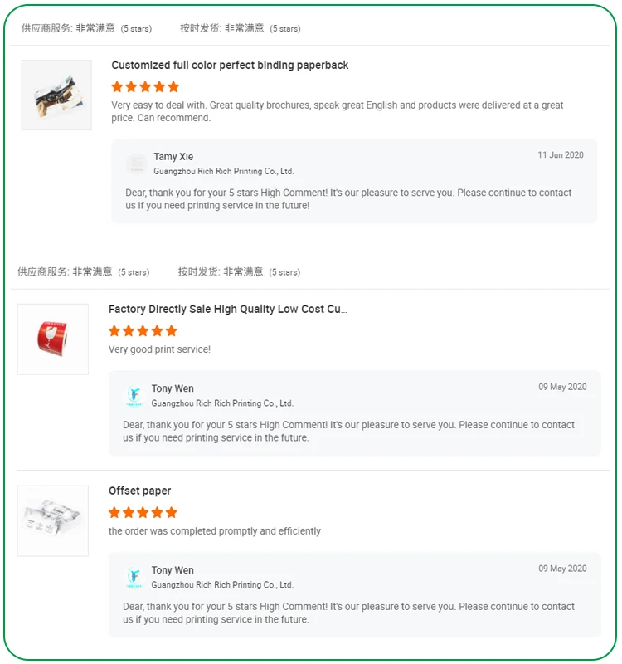Select the middle star of the Offset paper review

pyautogui.click(x=143, y=513)
